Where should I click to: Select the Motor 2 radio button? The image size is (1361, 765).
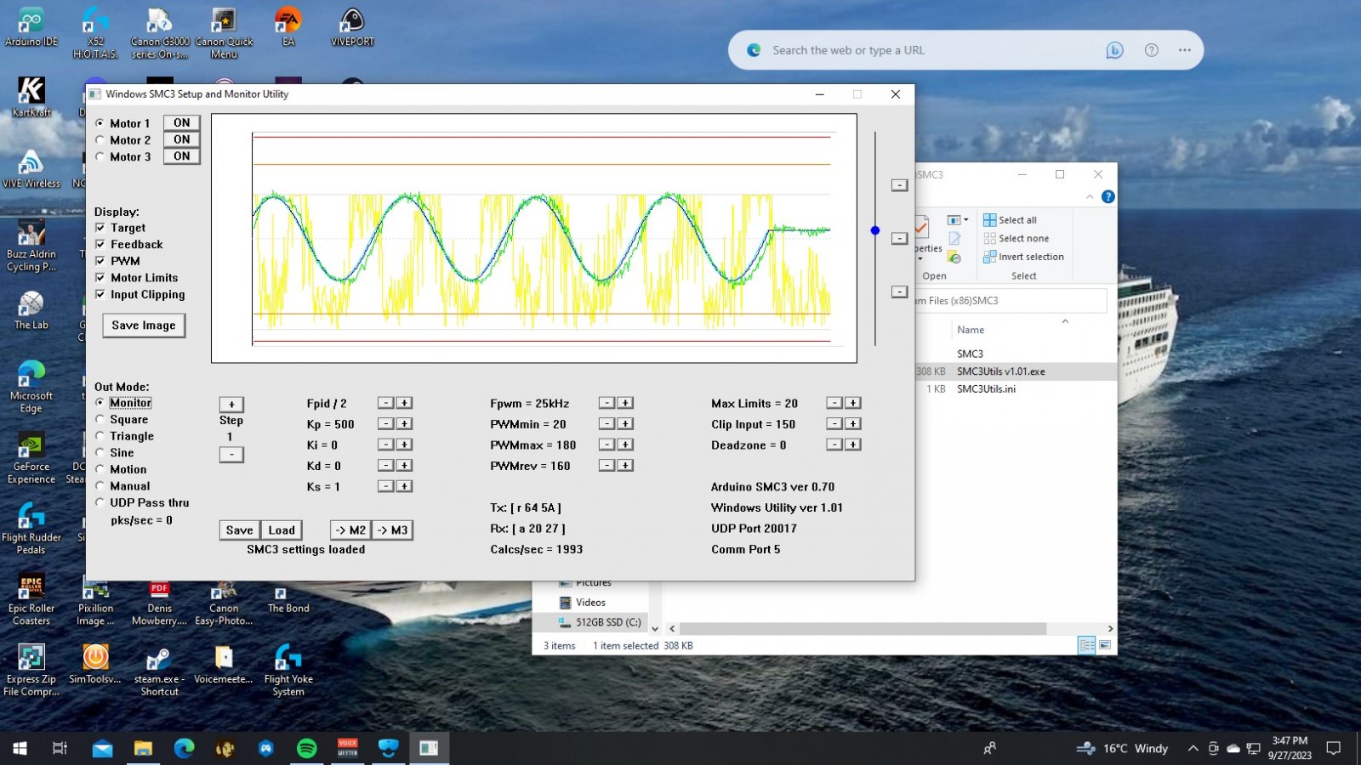[100, 140]
